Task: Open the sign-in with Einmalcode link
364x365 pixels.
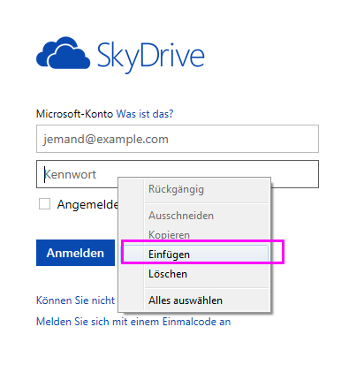Action: coord(133,322)
